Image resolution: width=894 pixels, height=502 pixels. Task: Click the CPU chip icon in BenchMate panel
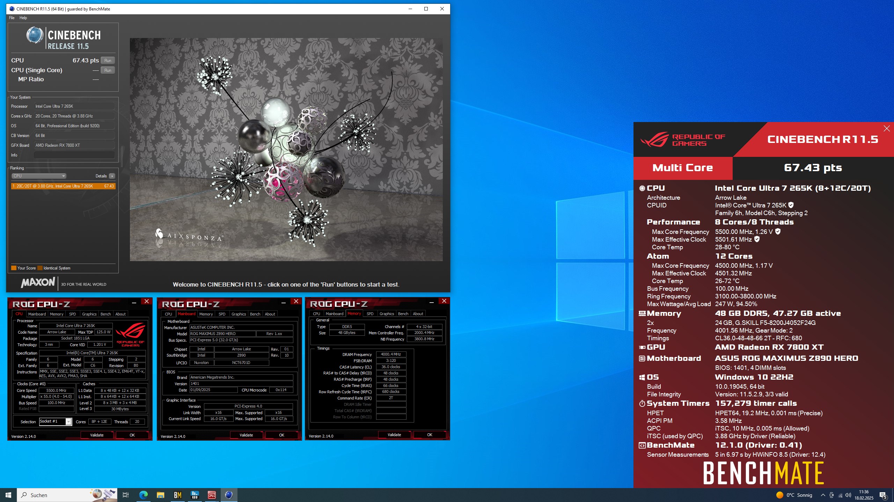(642, 188)
